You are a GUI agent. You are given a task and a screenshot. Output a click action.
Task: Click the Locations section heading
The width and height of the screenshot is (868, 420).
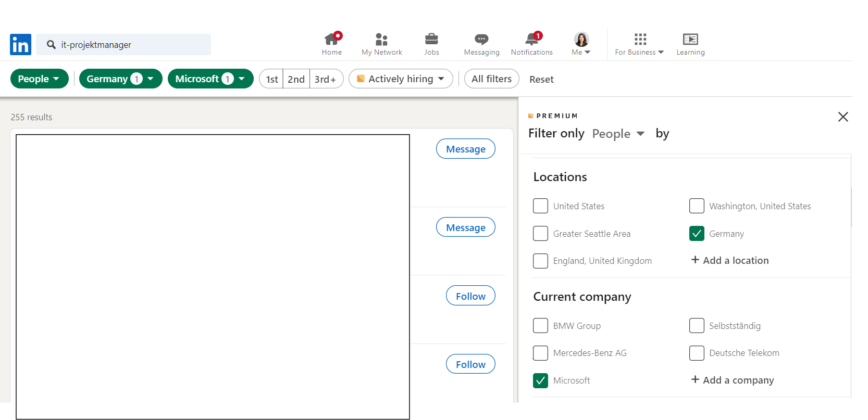560,177
